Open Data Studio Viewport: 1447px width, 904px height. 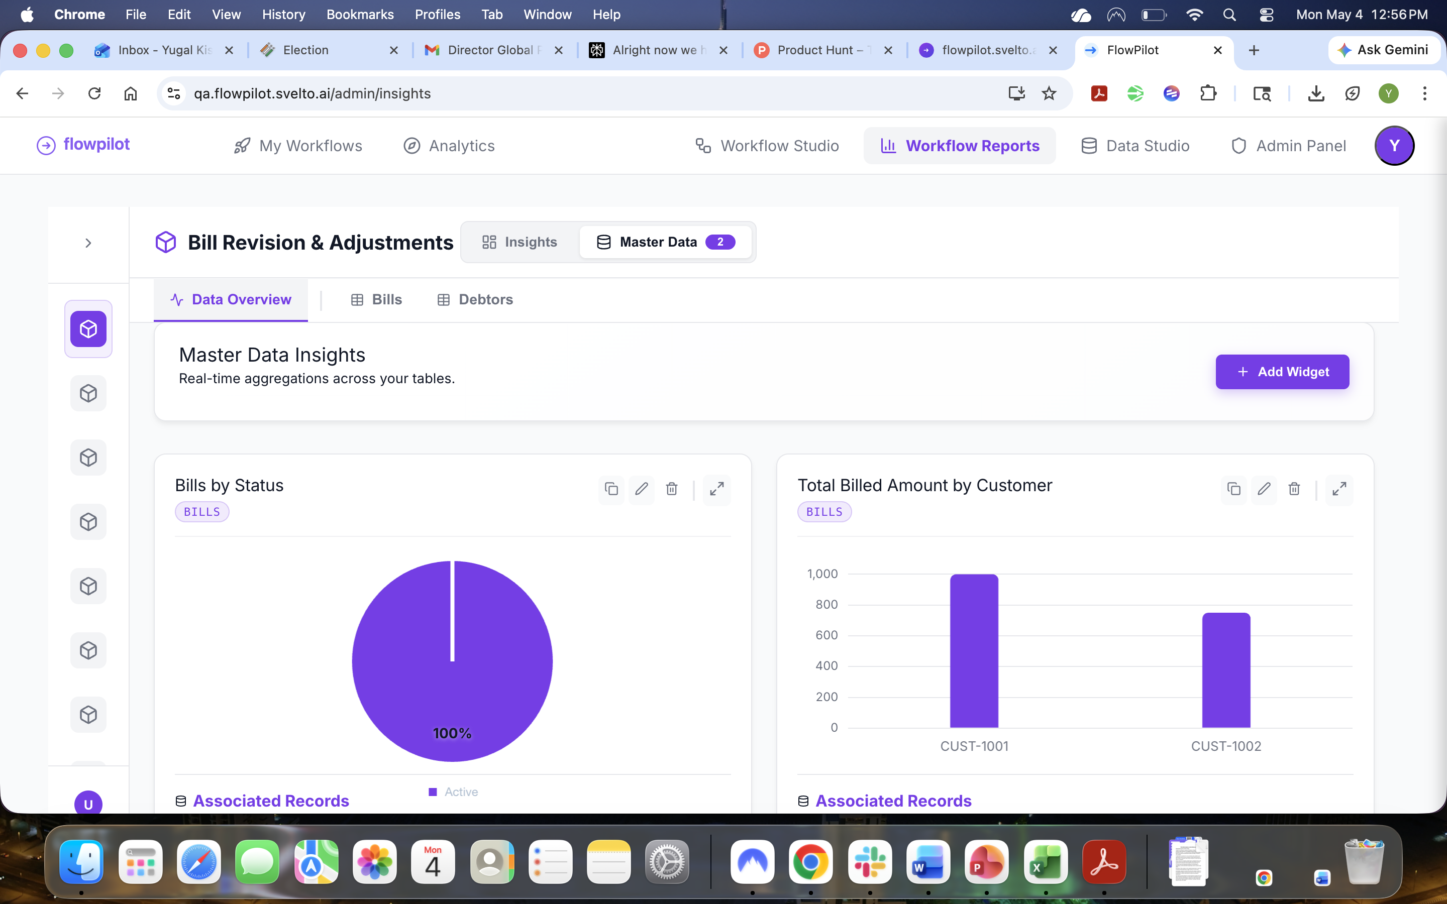[x=1135, y=146]
